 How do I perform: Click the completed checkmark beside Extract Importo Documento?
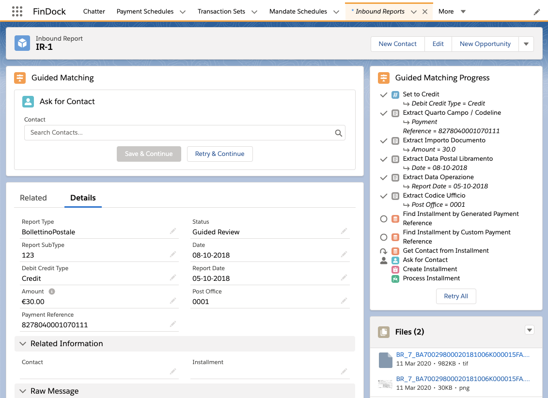tap(384, 140)
